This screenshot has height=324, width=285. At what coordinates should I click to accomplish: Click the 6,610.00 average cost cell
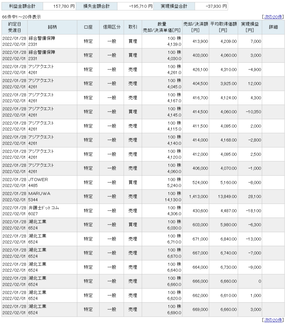tap(223, 296)
